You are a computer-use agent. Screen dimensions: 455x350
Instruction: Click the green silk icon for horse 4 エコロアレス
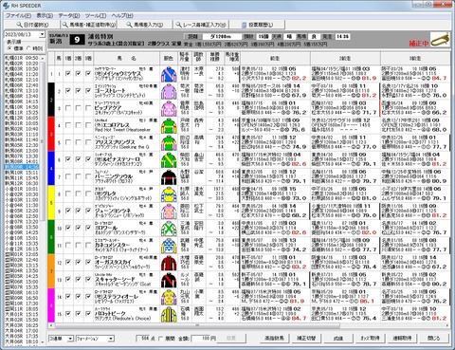click(169, 125)
